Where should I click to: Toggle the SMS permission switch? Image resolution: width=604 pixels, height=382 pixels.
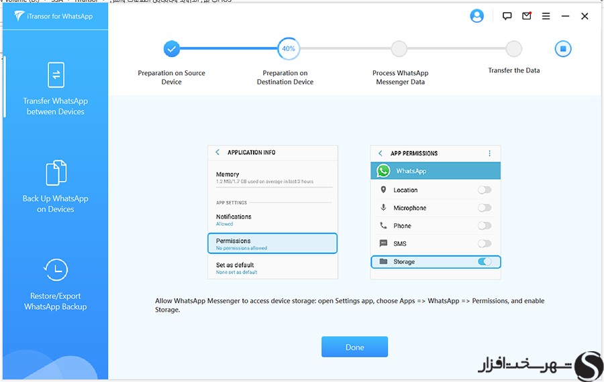(x=485, y=243)
